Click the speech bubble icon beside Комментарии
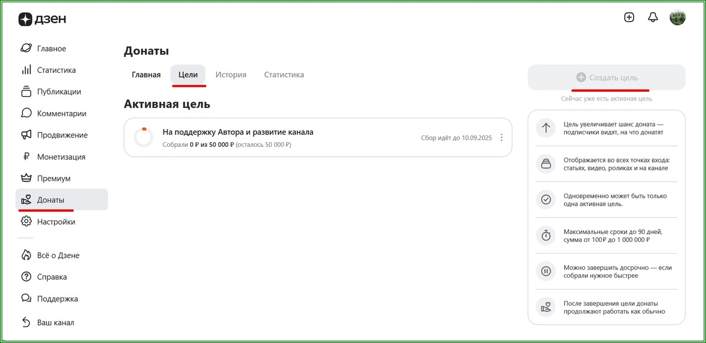Image resolution: width=706 pixels, height=343 pixels. pos(26,113)
